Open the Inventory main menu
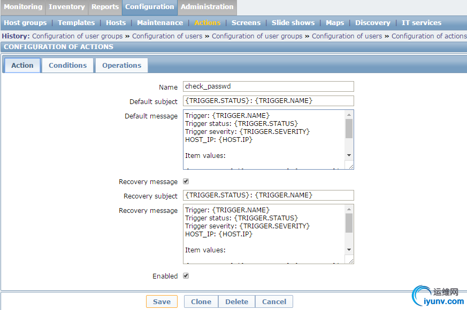Image resolution: width=467 pixels, height=310 pixels. click(67, 7)
